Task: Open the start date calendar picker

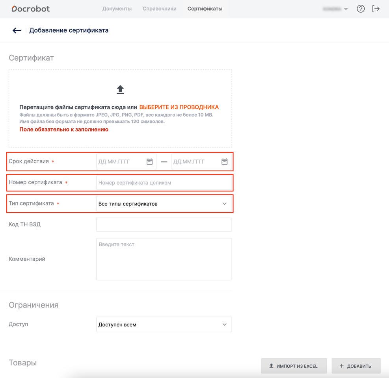Action: click(150, 161)
